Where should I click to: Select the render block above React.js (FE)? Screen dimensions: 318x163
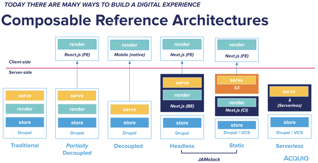tap(77, 44)
